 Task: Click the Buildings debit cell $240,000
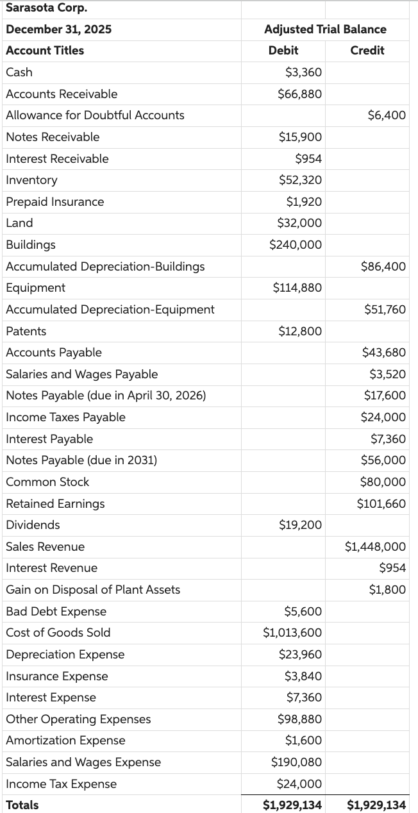pyautogui.click(x=296, y=245)
